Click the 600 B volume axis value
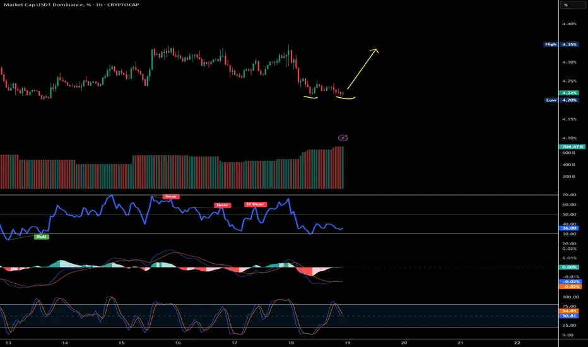The width and height of the screenshot is (588, 347). pos(568,153)
